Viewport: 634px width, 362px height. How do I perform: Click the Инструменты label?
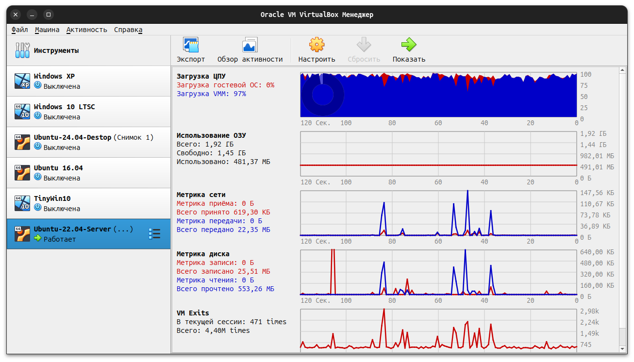[x=56, y=50]
